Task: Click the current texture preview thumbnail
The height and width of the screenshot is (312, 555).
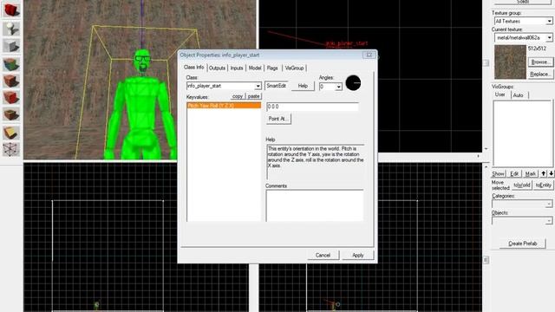Action: 510,62
